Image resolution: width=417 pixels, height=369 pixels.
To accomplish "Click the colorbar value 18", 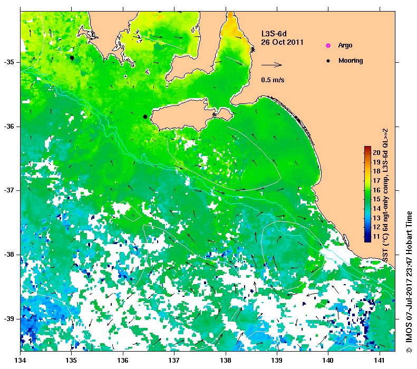I will (376, 171).
